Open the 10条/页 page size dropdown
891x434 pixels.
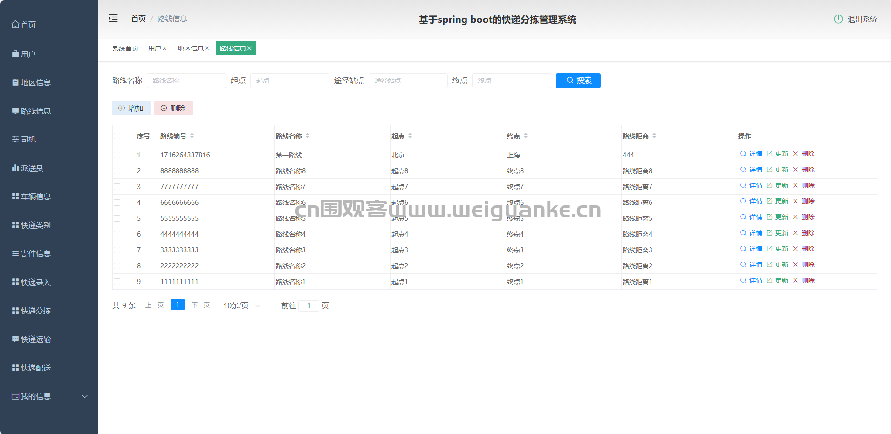(x=241, y=305)
